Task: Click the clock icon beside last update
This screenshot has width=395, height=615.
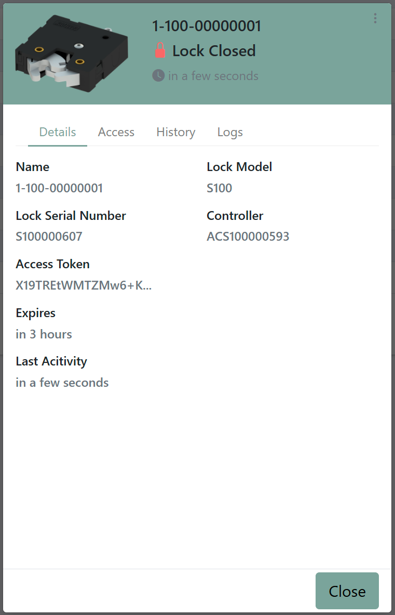Action: click(158, 75)
